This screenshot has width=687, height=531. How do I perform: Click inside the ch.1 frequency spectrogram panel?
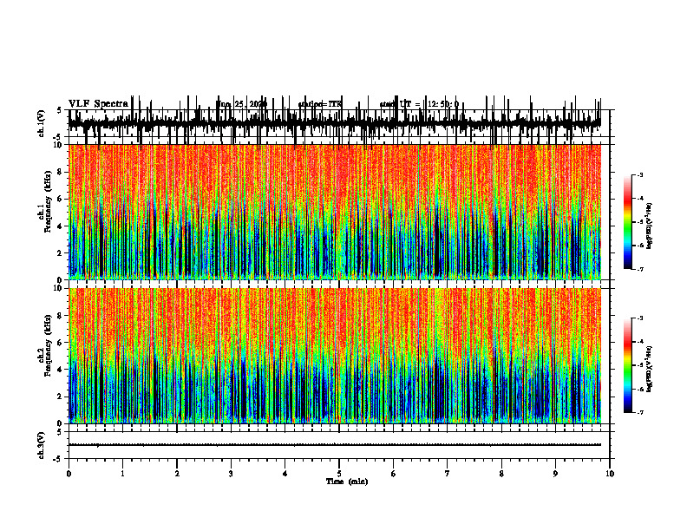click(x=334, y=212)
